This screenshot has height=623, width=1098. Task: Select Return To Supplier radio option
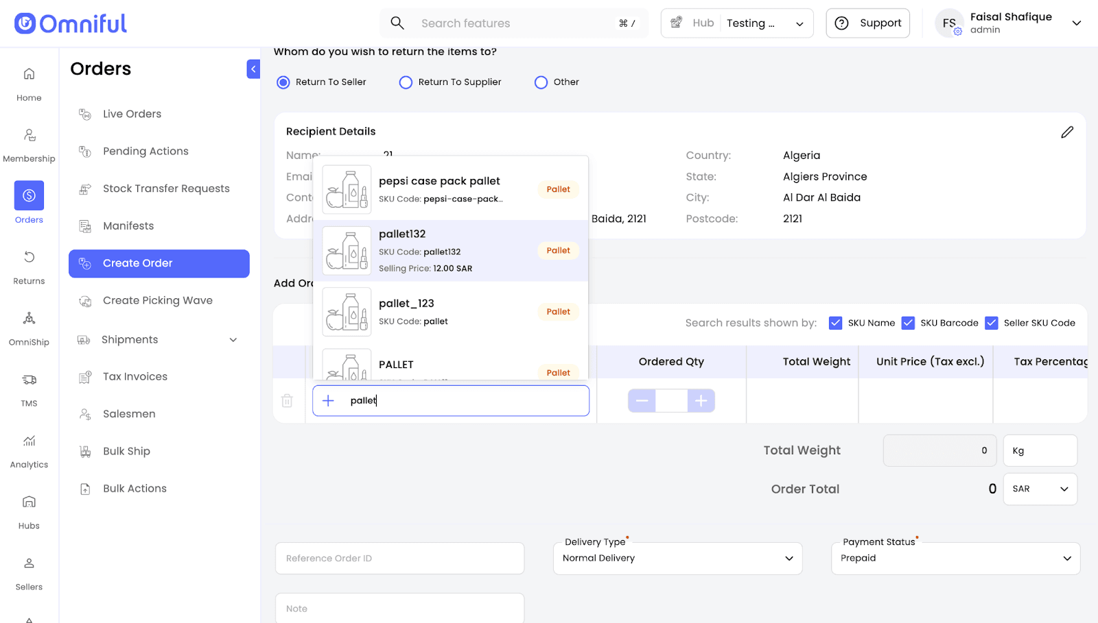(406, 82)
